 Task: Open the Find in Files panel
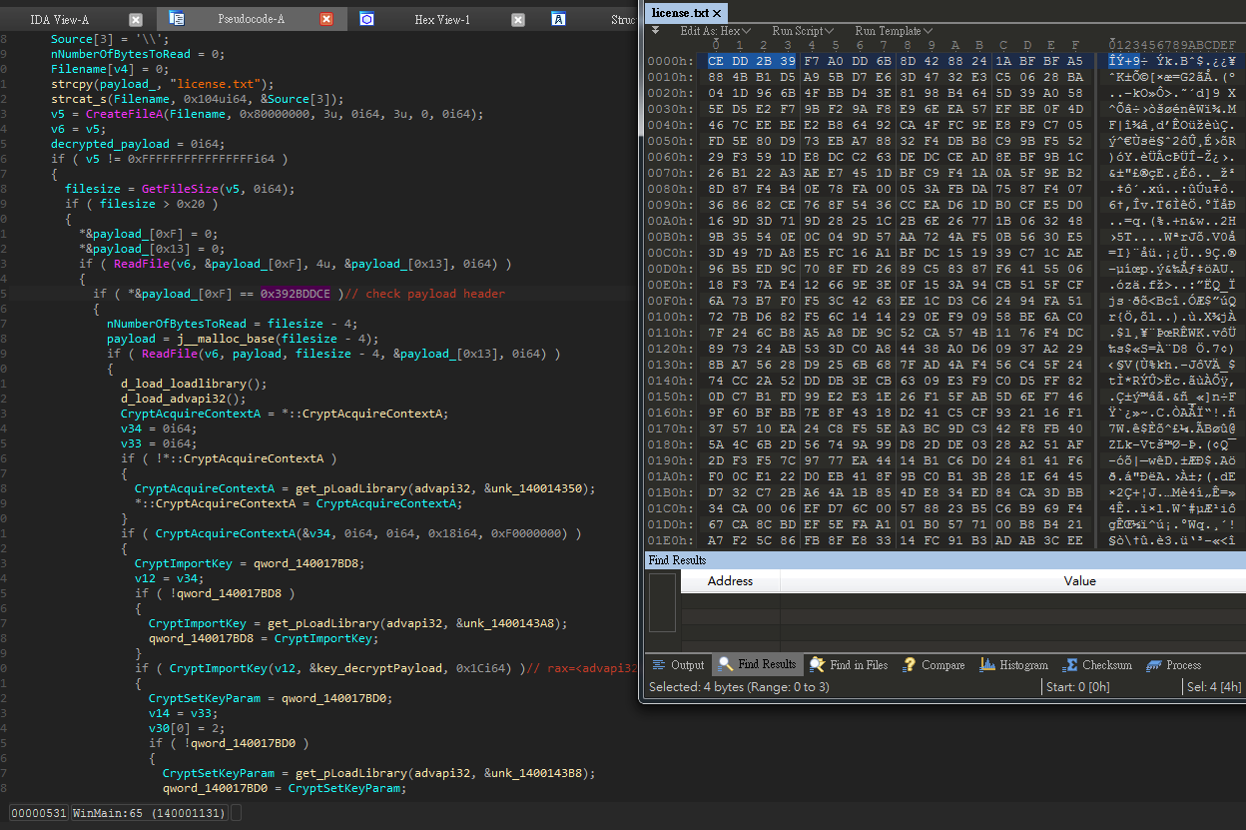[x=849, y=665]
